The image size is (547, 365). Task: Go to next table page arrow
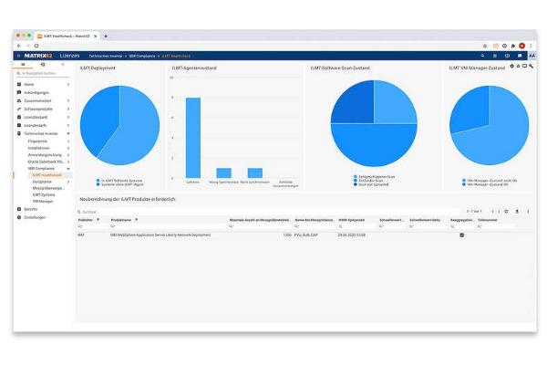point(499,212)
